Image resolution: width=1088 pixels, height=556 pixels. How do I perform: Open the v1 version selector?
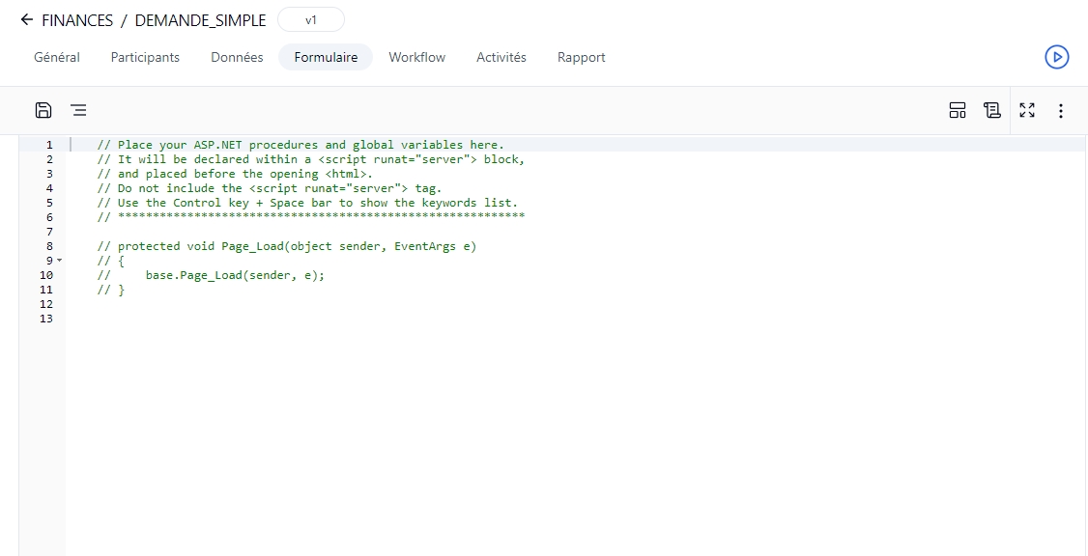[x=310, y=20]
